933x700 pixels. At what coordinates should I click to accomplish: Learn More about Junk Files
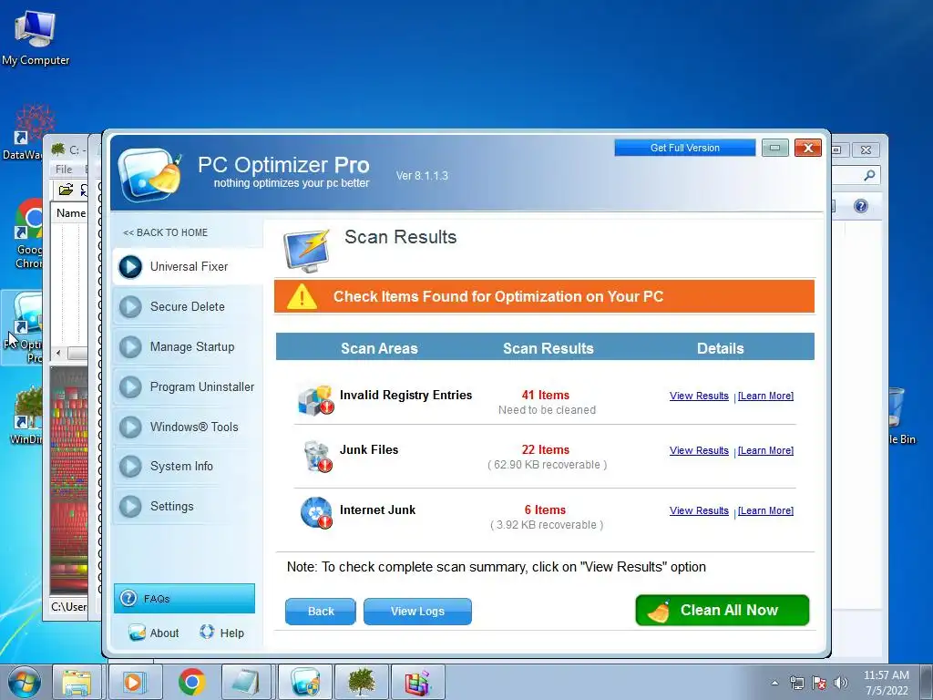point(765,450)
